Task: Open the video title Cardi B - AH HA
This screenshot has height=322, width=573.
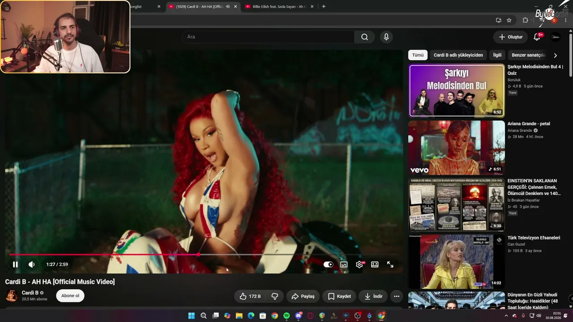Action: point(60,282)
